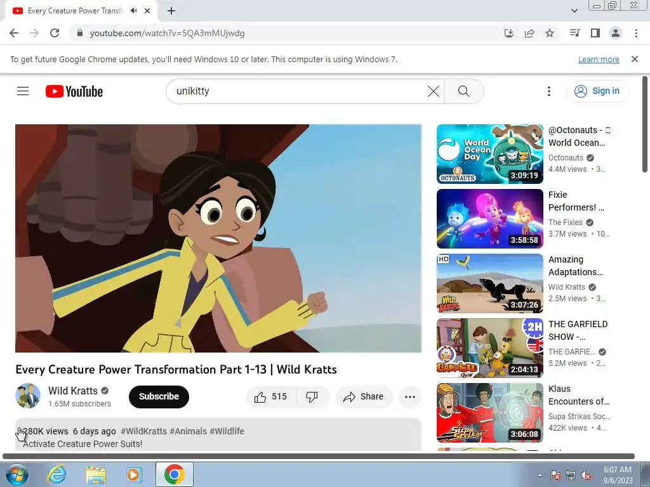Open more actions menu under video
Viewport: 650px width, 487px height.
point(409,397)
